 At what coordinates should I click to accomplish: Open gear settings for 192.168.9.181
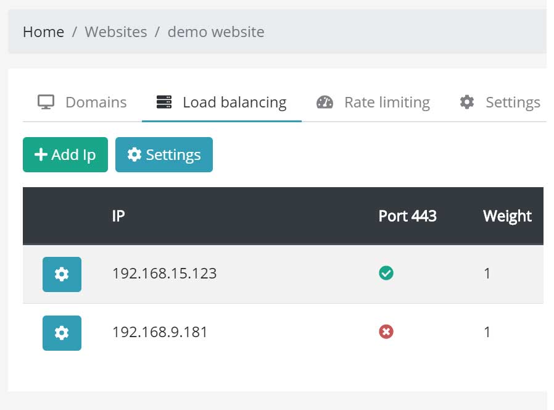(x=62, y=333)
